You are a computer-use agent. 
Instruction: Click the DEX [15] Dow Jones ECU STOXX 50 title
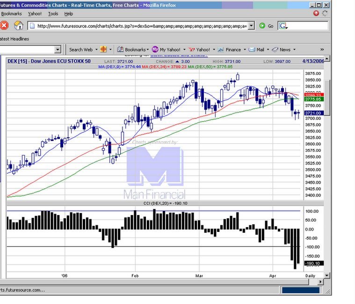[49, 61]
